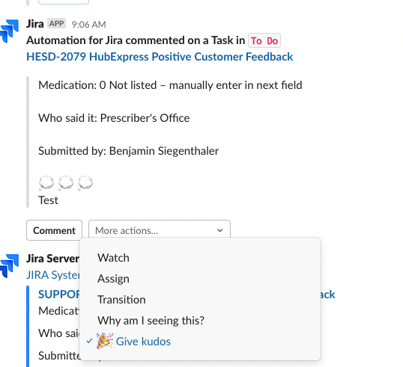The width and height of the screenshot is (403, 367).
Task: Click the 9:06 AM message timestamp
Action: point(88,25)
